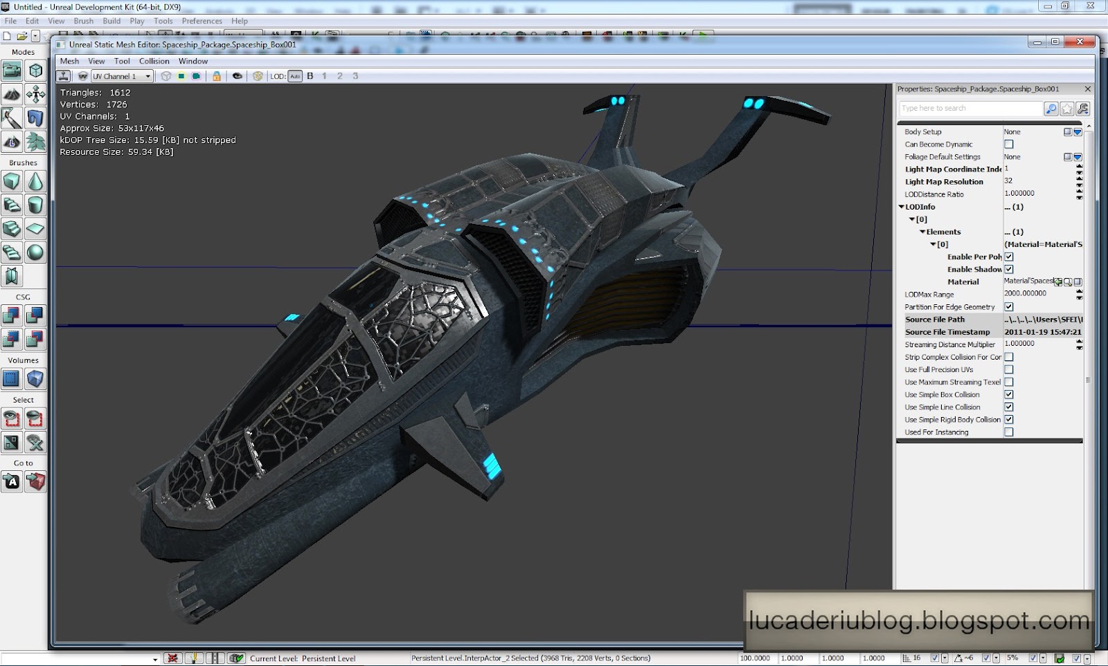Image resolution: width=1108 pixels, height=666 pixels.
Task: Click search magnifier icon in Properties
Action: 1051,109
